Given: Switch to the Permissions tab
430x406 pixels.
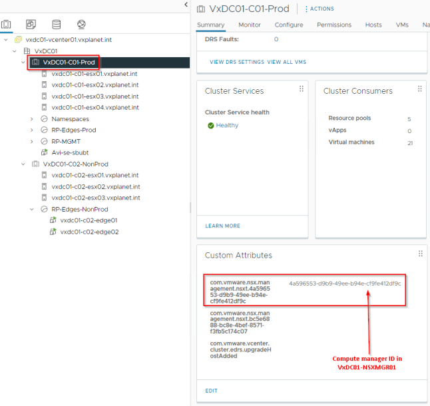Looking at the screenshot, I should click(x=334, y=25).
